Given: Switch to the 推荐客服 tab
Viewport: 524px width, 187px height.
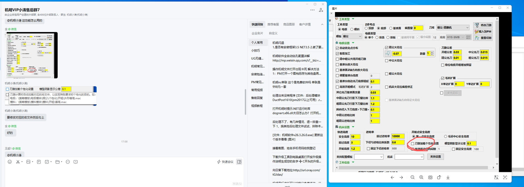Looking at the screenshot, I should (x=273, y=25).
